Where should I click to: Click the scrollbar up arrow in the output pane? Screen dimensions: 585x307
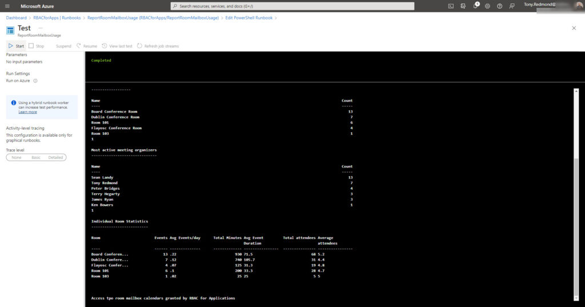coord(576,91)
